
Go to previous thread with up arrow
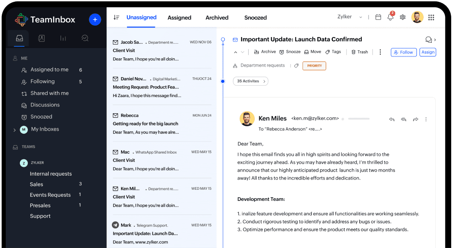[235, 52]
